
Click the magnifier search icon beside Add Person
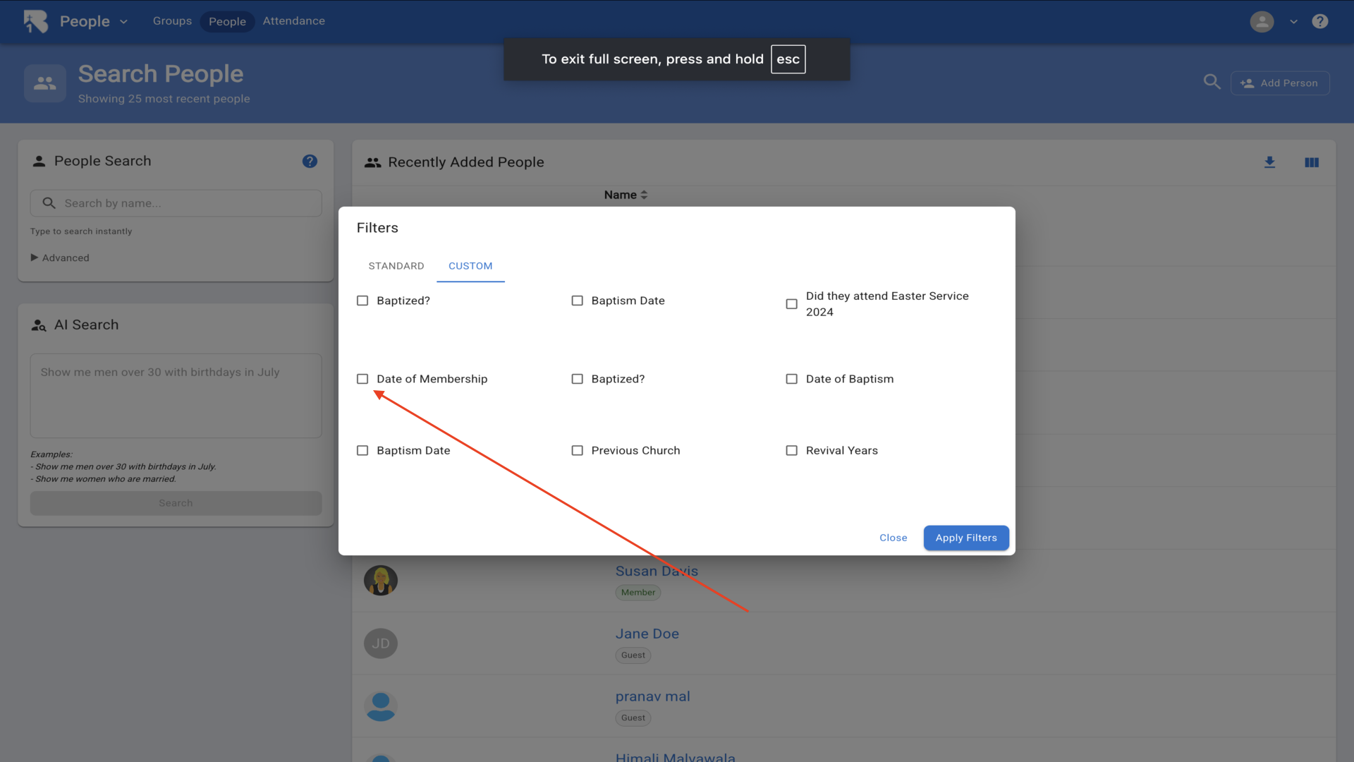point(1212,82)
